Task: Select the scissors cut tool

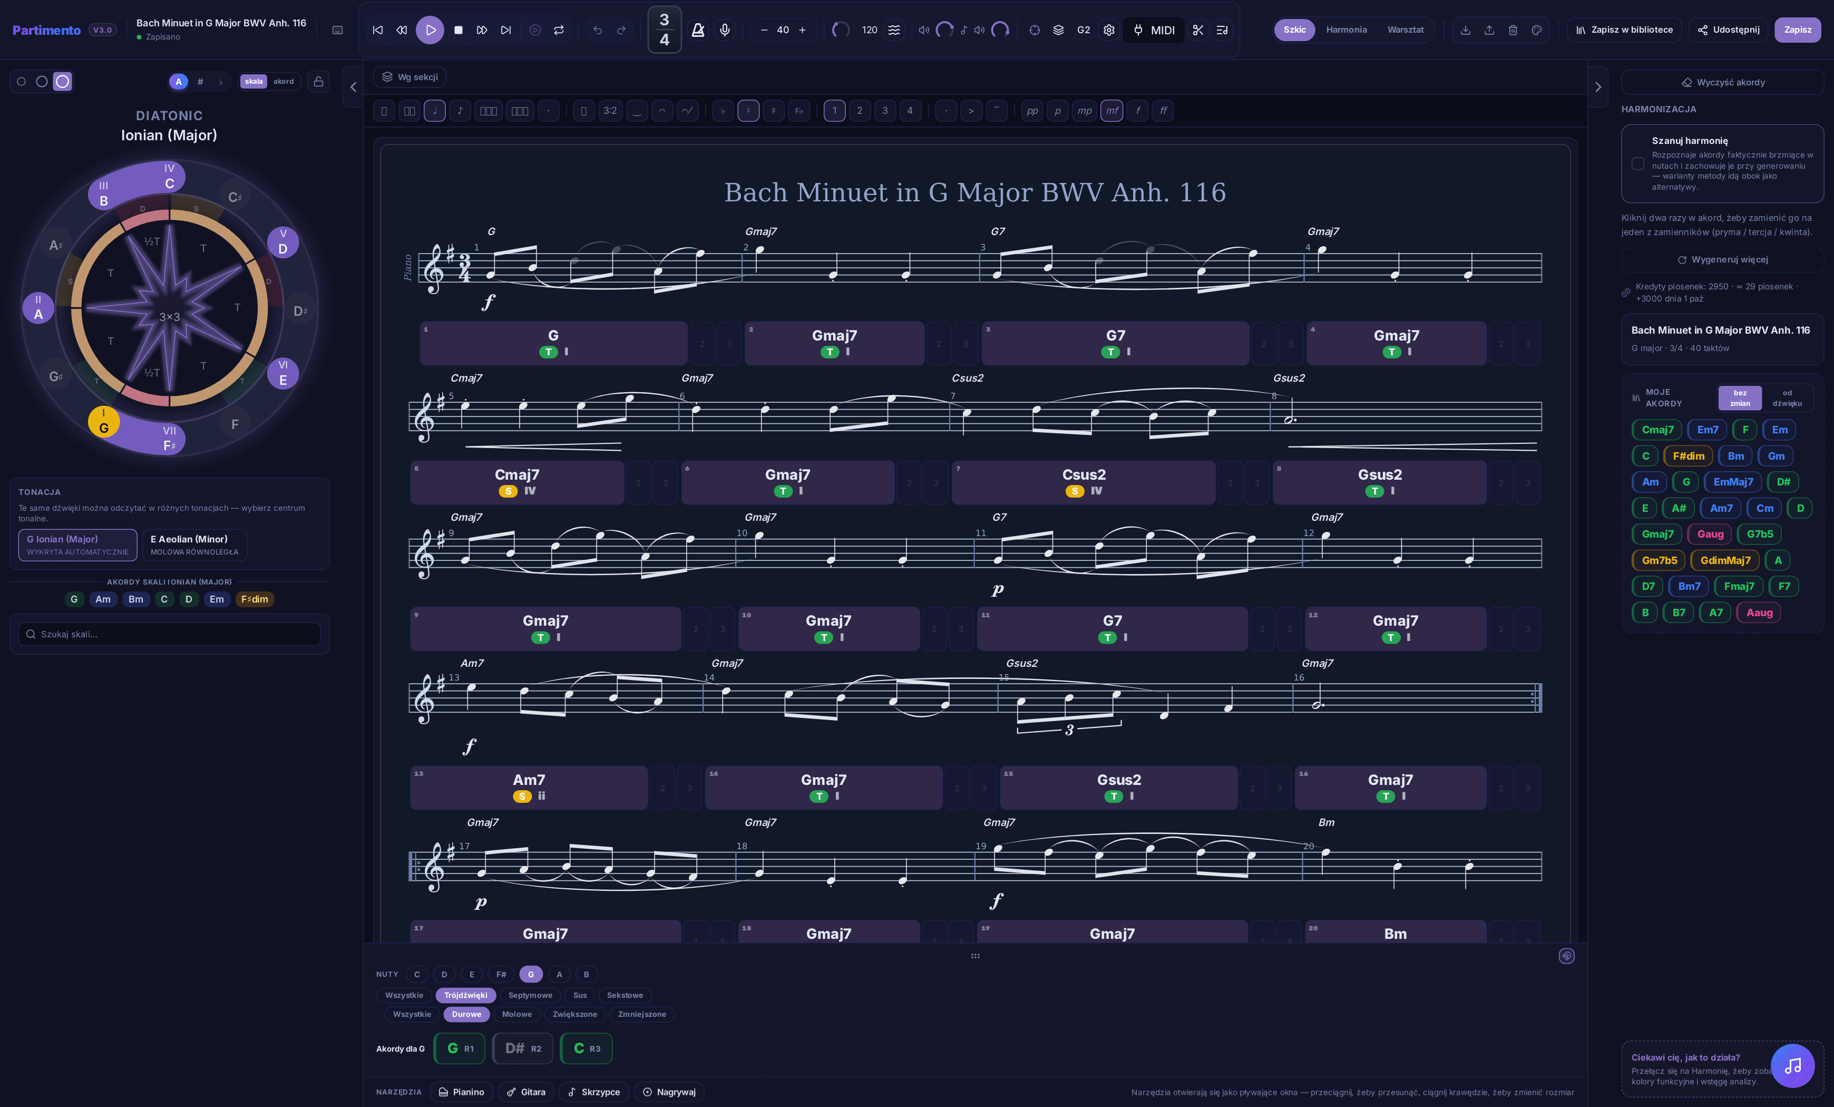Action: 1197,30
